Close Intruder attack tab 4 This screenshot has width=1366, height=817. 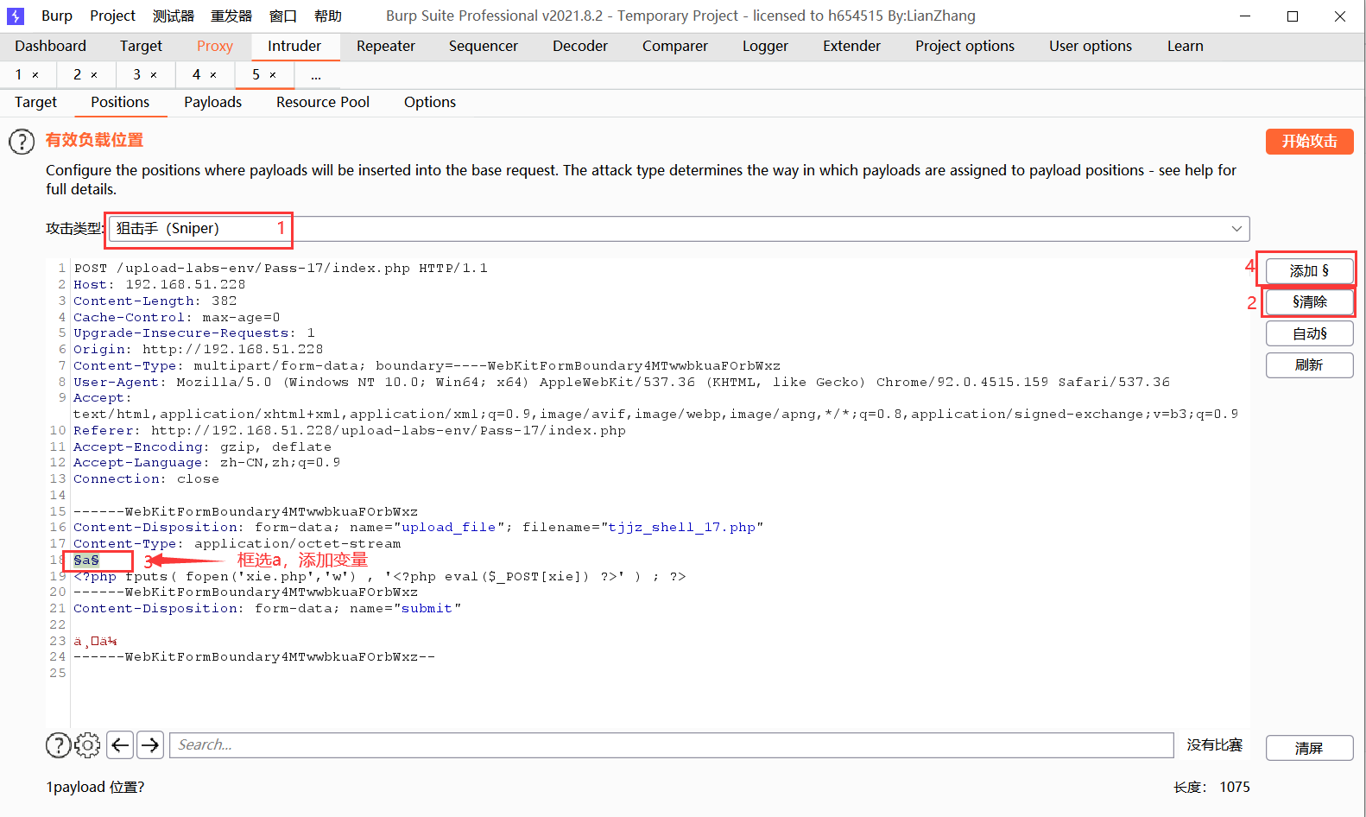coord(213,75)
